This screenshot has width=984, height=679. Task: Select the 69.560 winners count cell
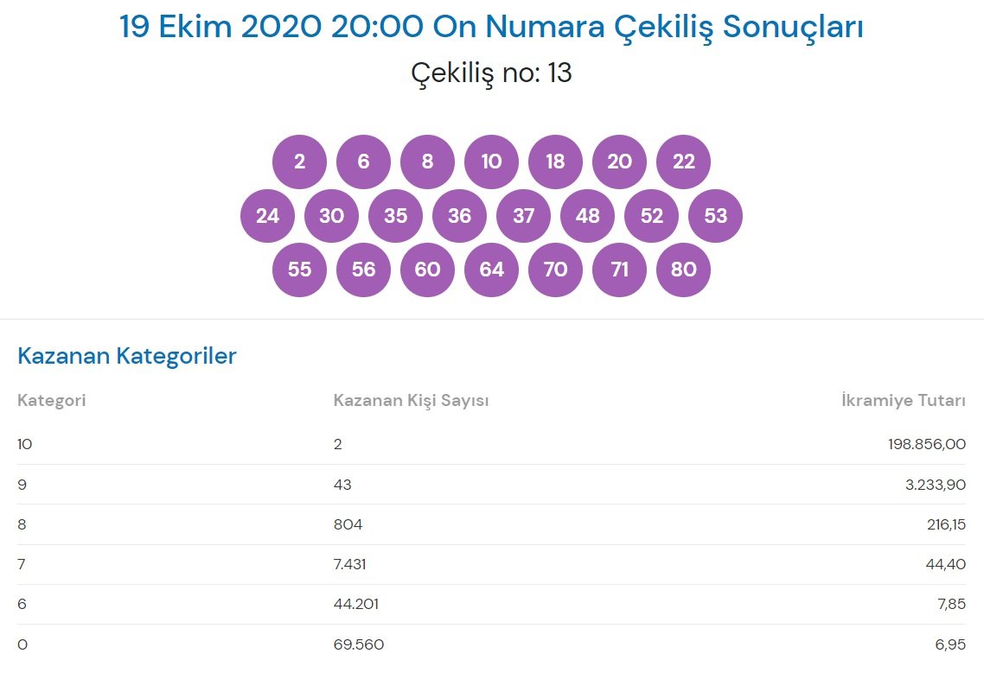359,644
